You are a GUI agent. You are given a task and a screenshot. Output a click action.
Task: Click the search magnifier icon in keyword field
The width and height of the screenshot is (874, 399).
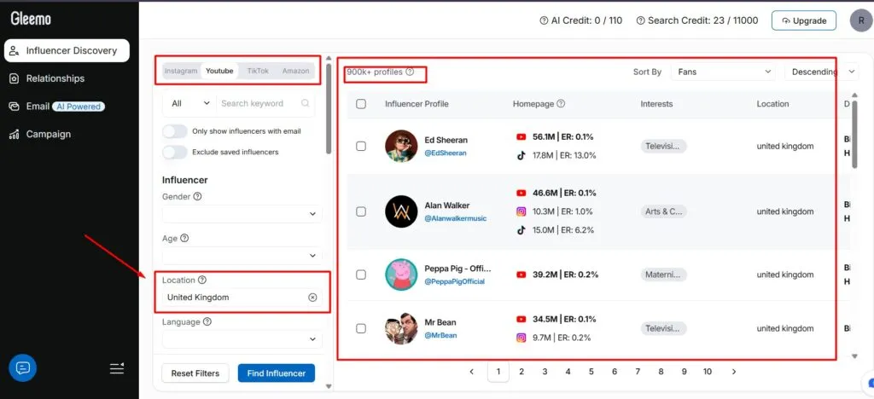(x=305, y=103)
